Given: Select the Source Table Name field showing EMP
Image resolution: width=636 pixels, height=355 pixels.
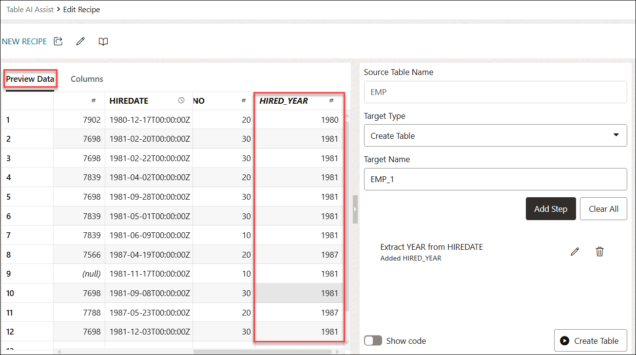Looking at the screenshot, I should (495, 92).
